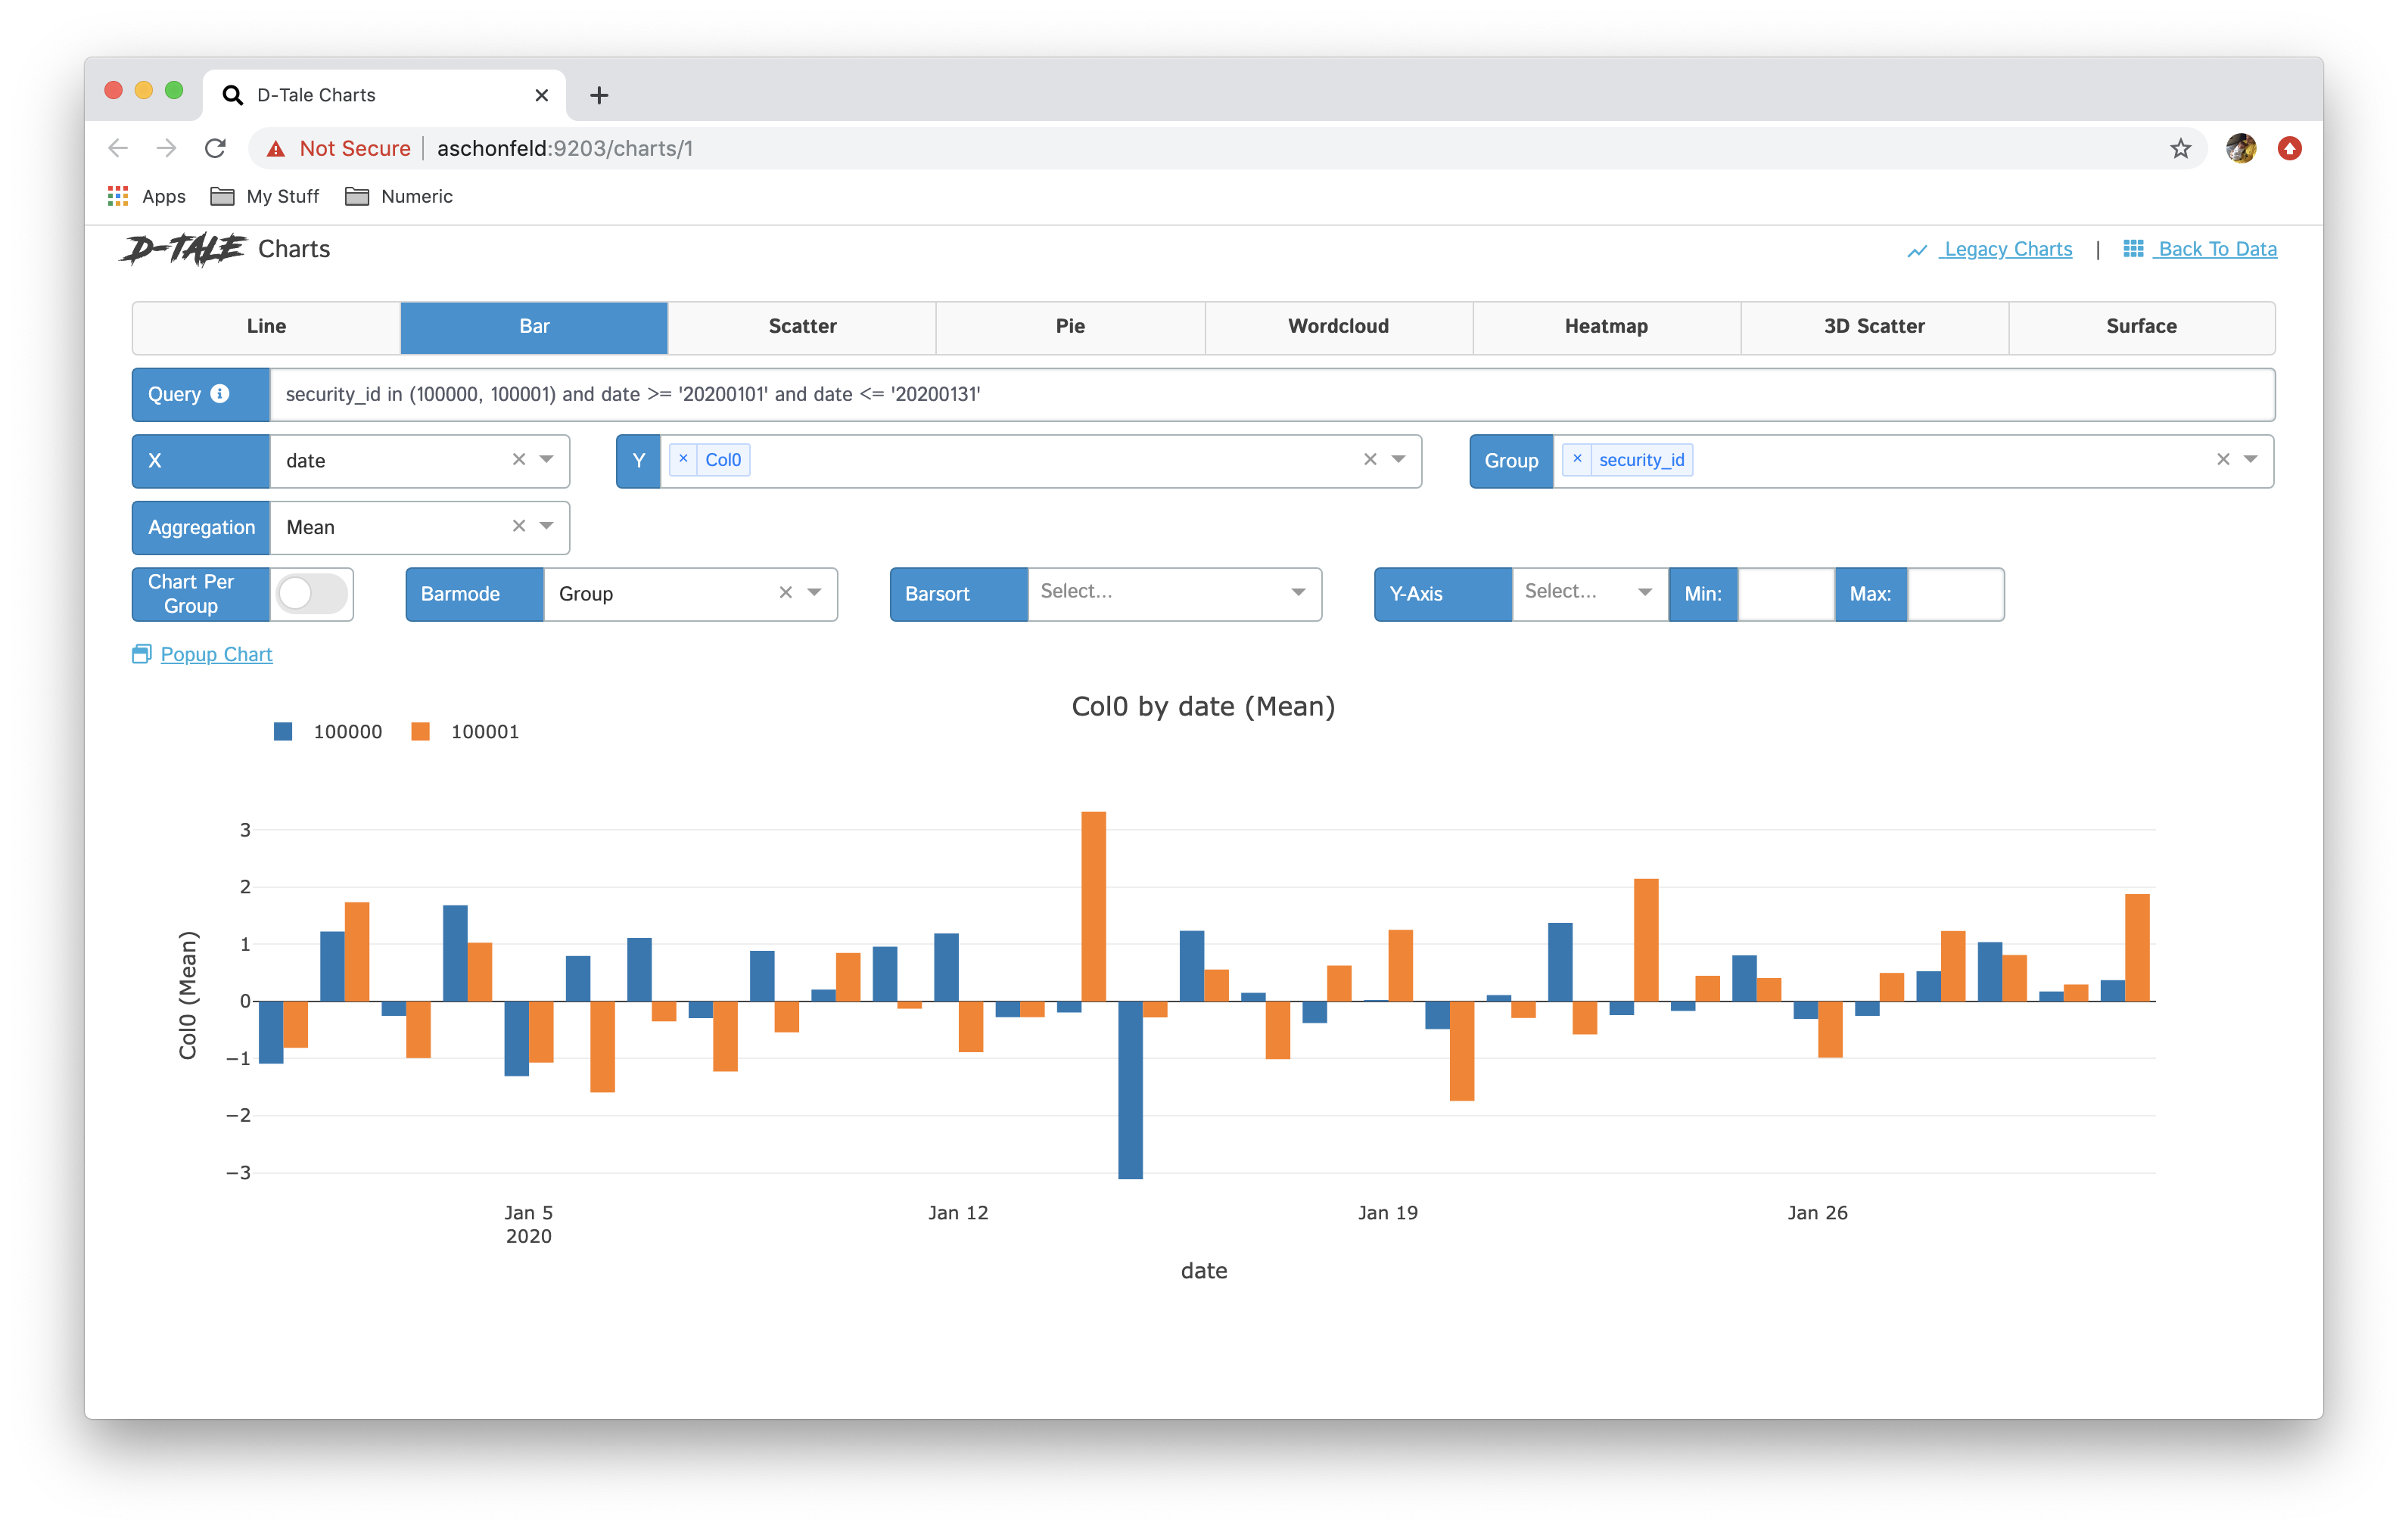Clear the Mean aggregation value

tap(519, 526)
